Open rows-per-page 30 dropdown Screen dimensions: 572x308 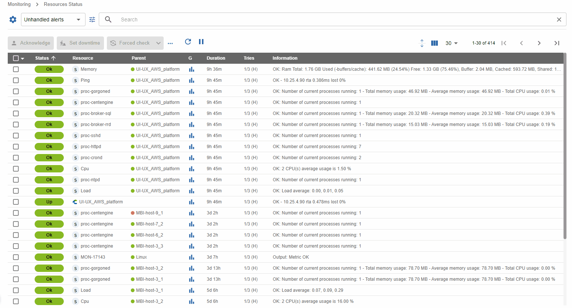(x=451, y=43)
